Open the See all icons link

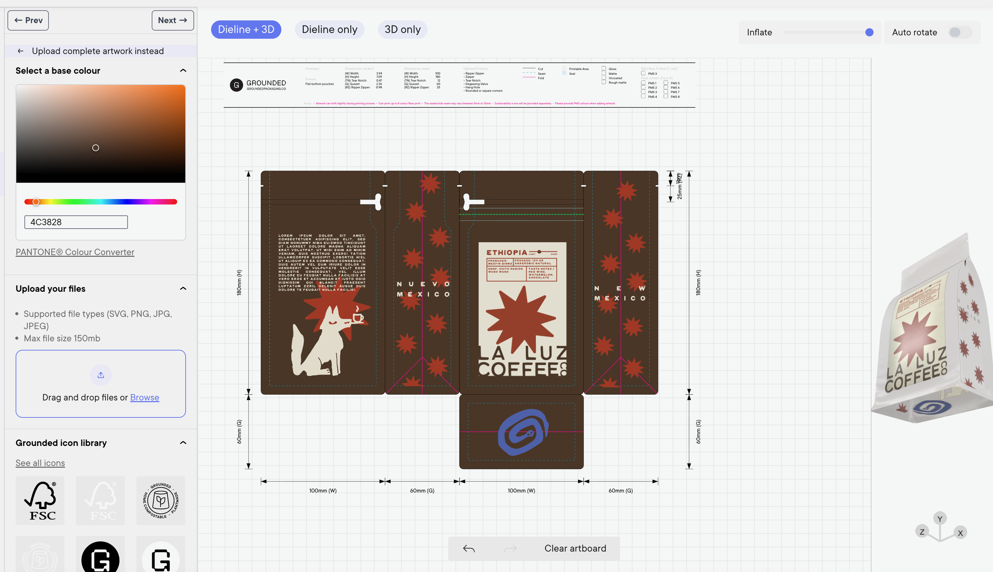tap(40, 463)
